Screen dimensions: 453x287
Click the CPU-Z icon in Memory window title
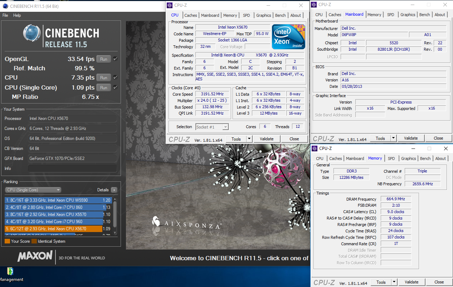(315, 148)
